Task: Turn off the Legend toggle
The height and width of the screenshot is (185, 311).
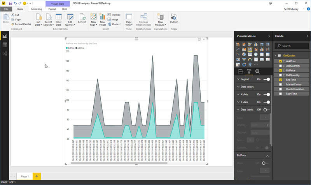Action: click(x=266, y=79)
